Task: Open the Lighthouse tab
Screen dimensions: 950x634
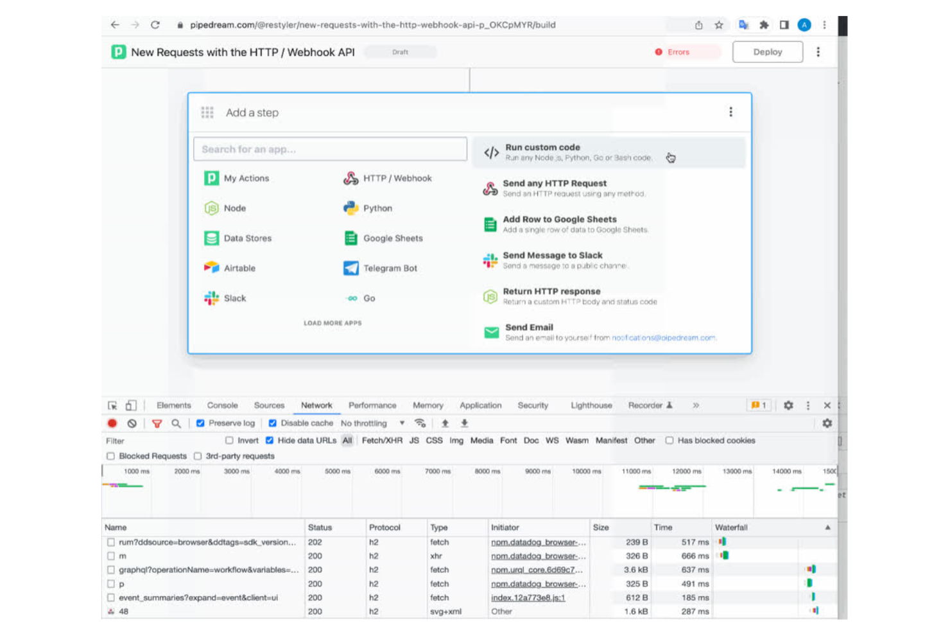Action: [591, 405]
